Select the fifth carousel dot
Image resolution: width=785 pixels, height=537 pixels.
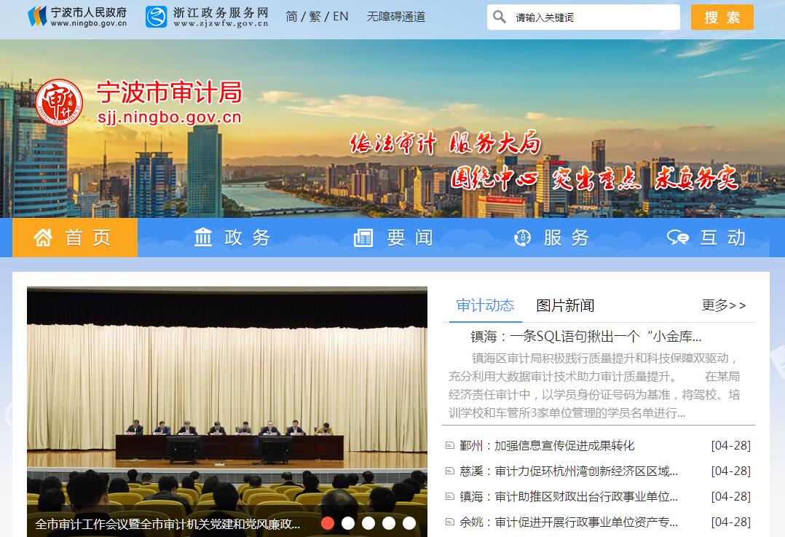pos(409,523)
